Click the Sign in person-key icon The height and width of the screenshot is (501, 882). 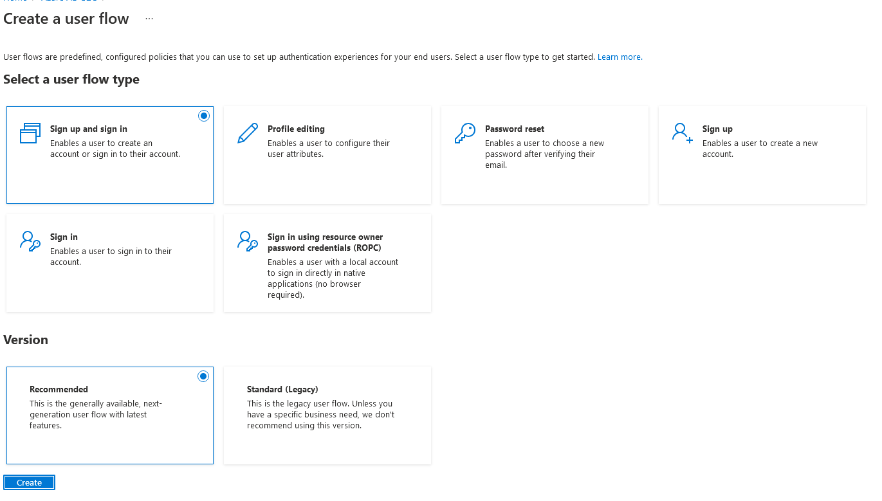30,241
